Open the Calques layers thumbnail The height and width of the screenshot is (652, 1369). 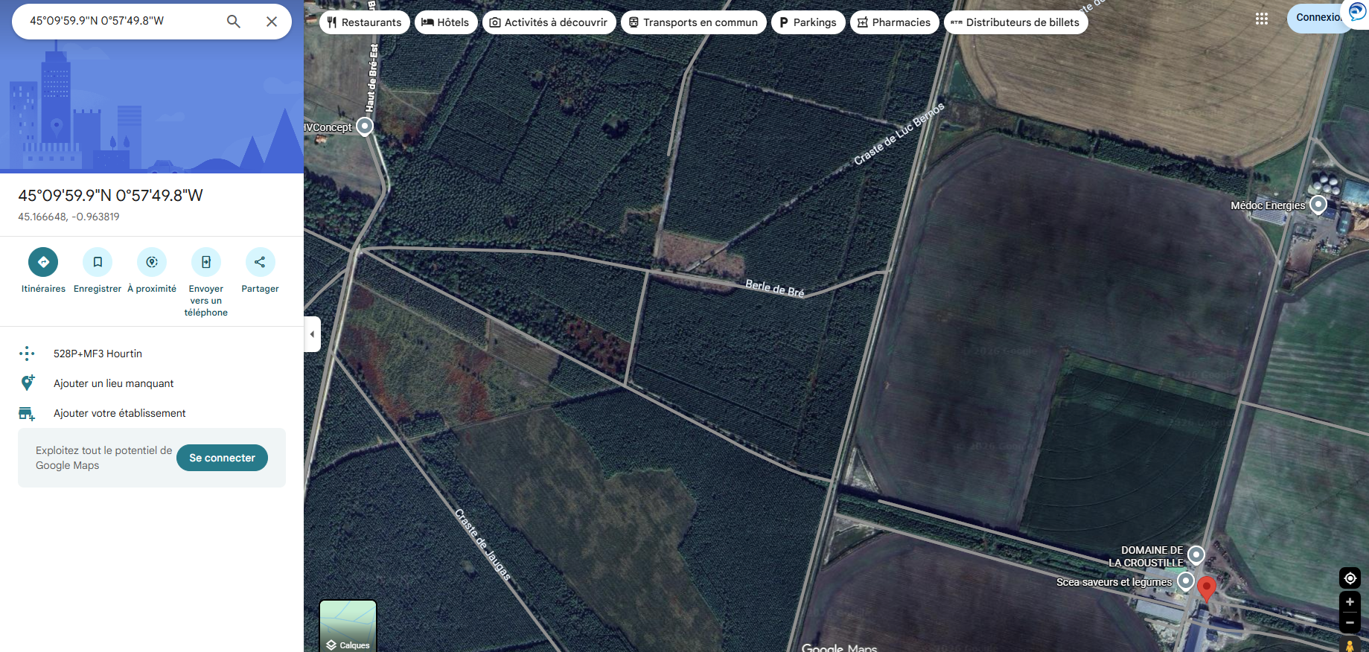tap(348, 625)
